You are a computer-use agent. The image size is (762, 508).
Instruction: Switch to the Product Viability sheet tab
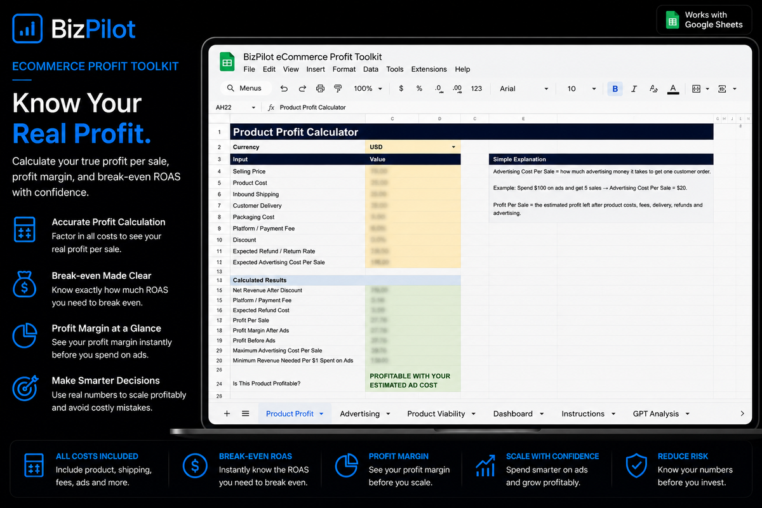pos(436,414)
